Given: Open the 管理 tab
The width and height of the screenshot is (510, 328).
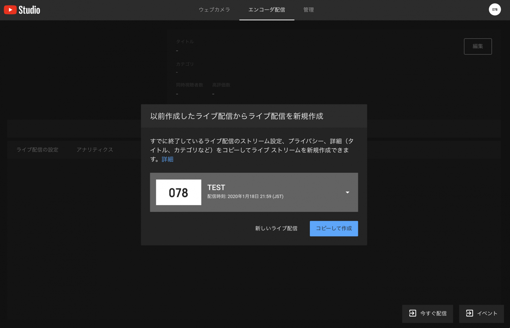Looking at the screenshot, I should point(308,10).
